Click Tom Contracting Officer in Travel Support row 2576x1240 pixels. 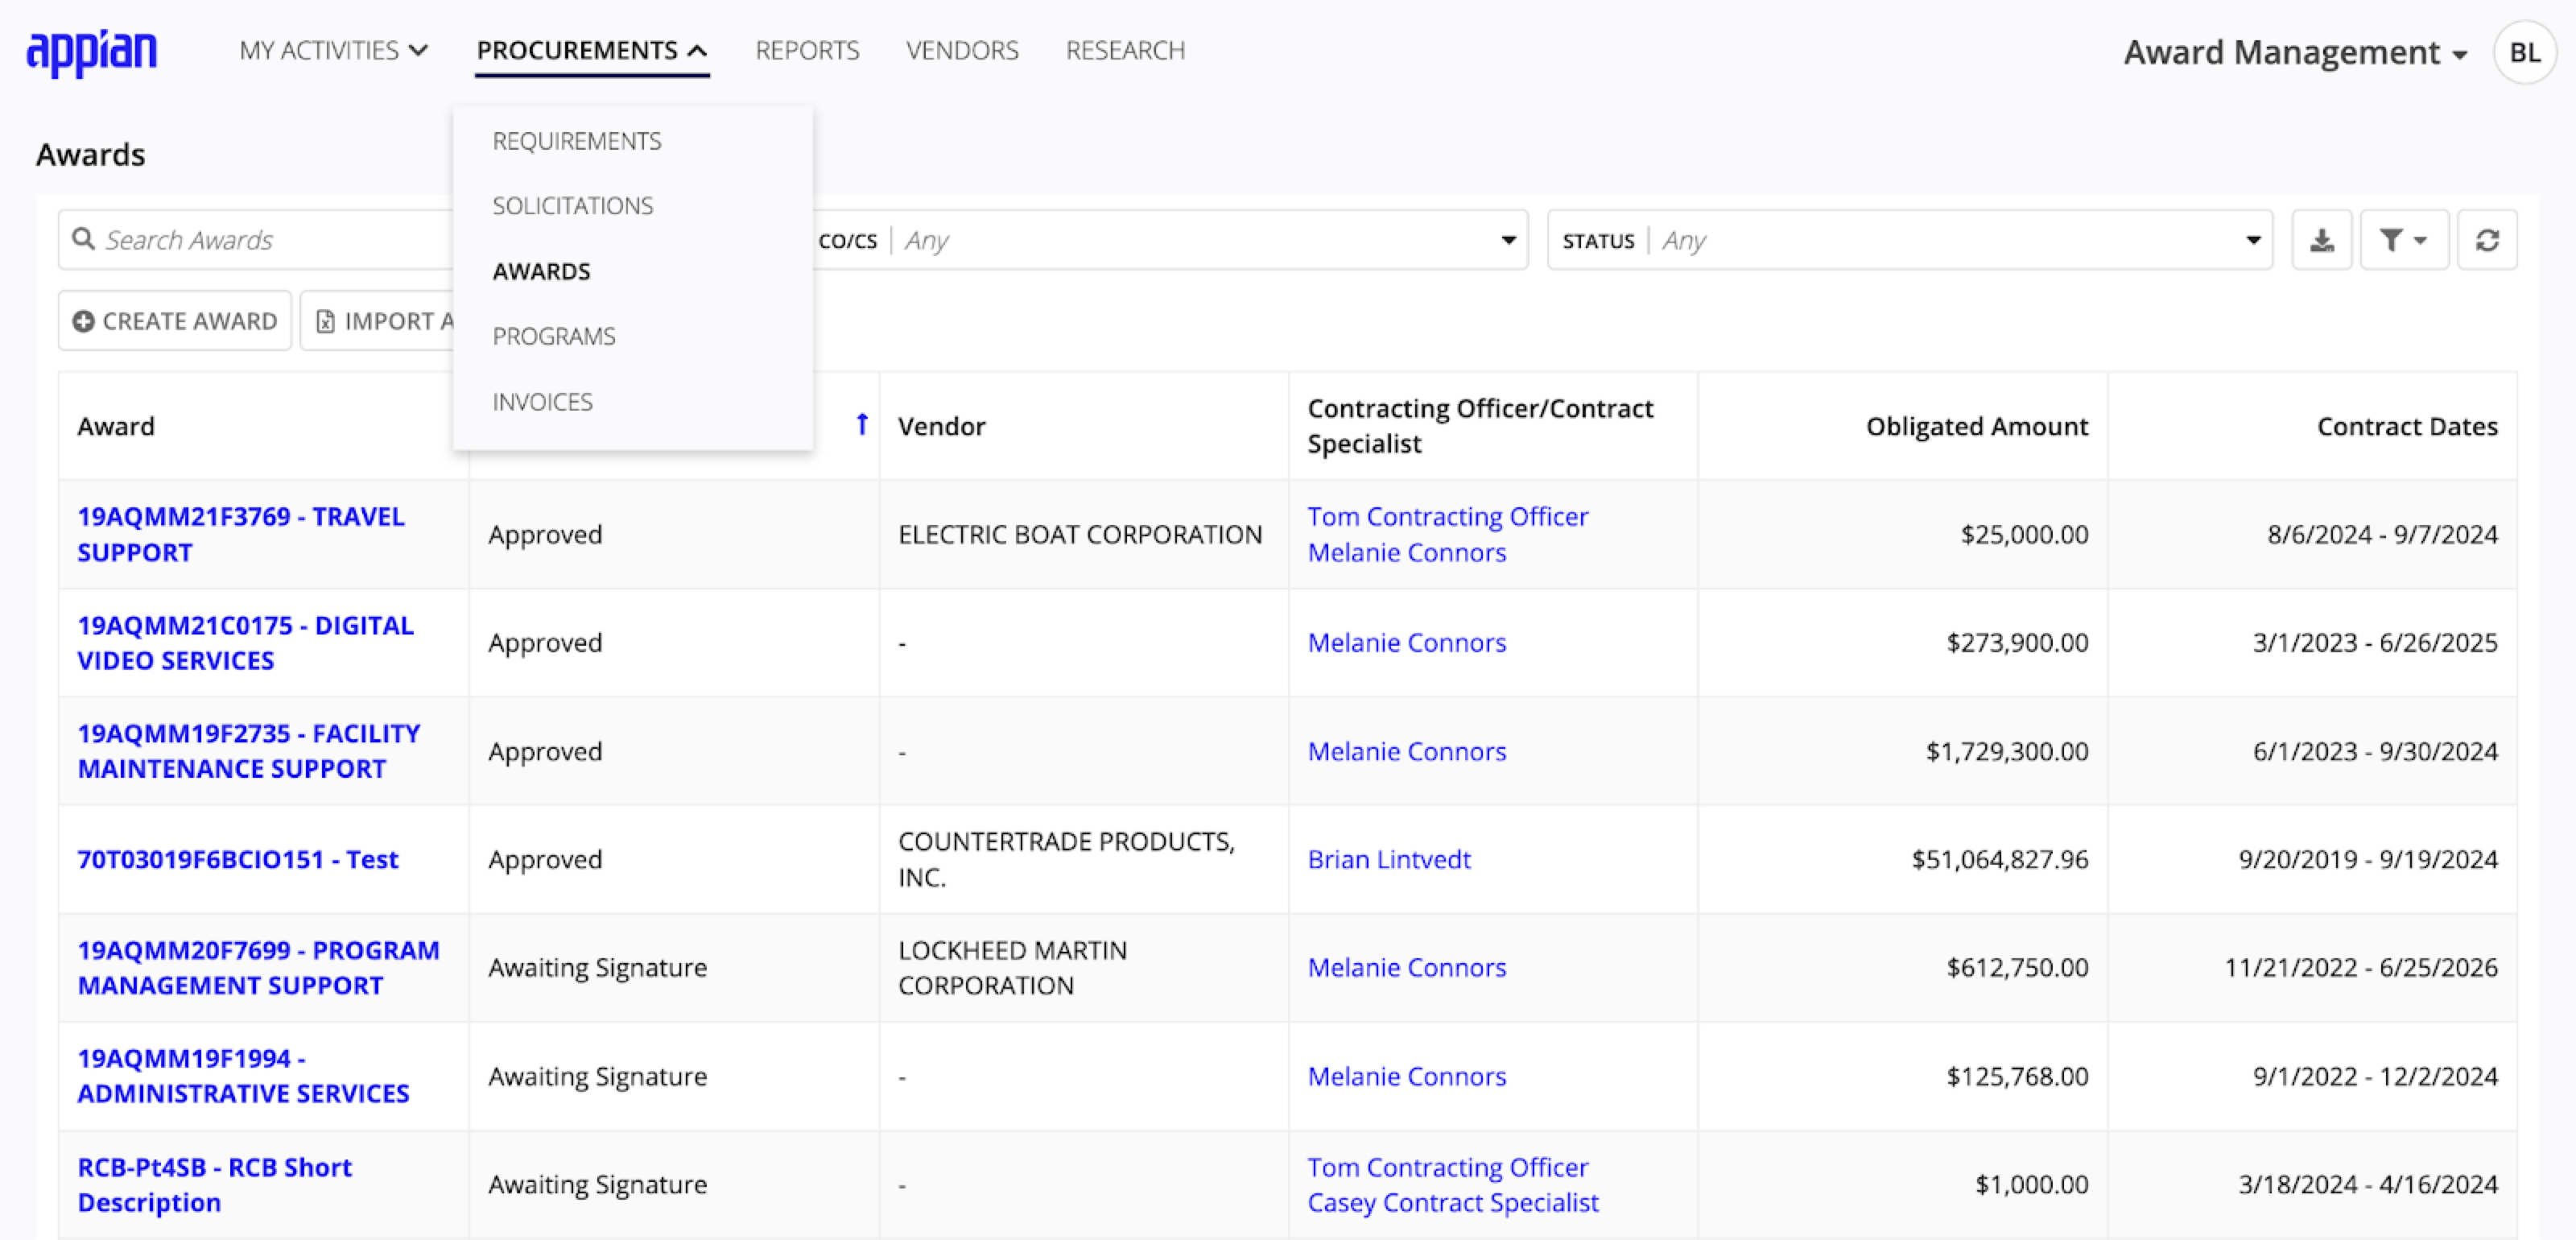click(1448, 517)
